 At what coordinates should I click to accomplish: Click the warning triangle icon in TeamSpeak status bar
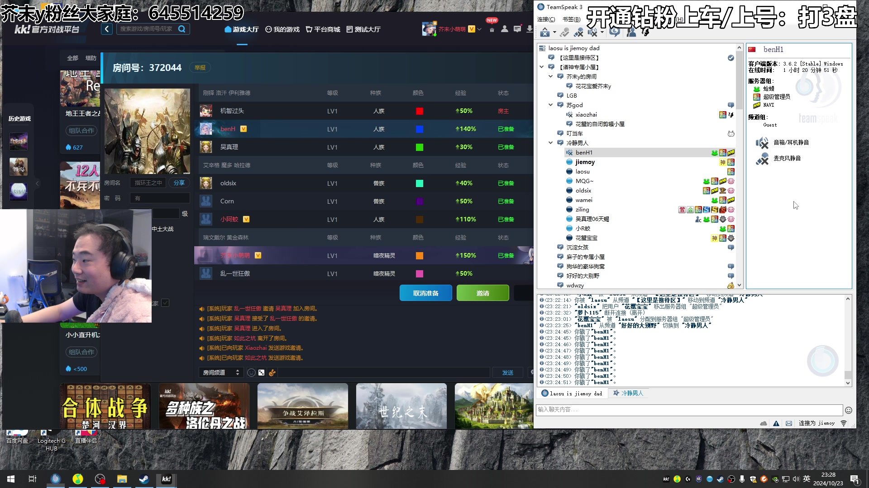[x=776, y=423]
